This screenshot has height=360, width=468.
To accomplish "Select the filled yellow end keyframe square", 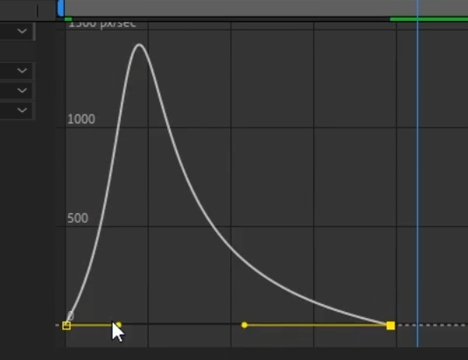I will coord(390,325).
